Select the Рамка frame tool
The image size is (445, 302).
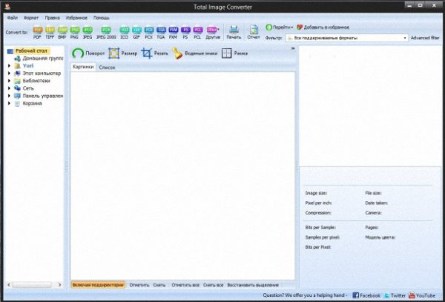[234, 53]
